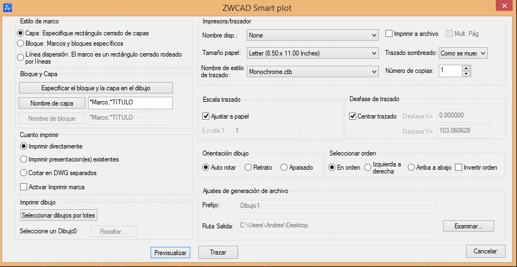Open Nombre disp. device dropdown

point(312,35)
